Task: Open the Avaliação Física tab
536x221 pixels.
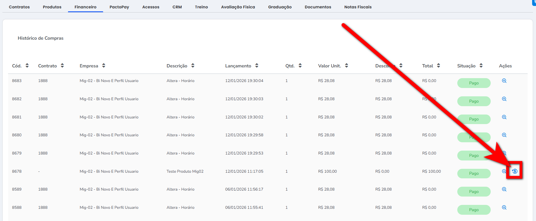Action: click(x=238, y=7)
